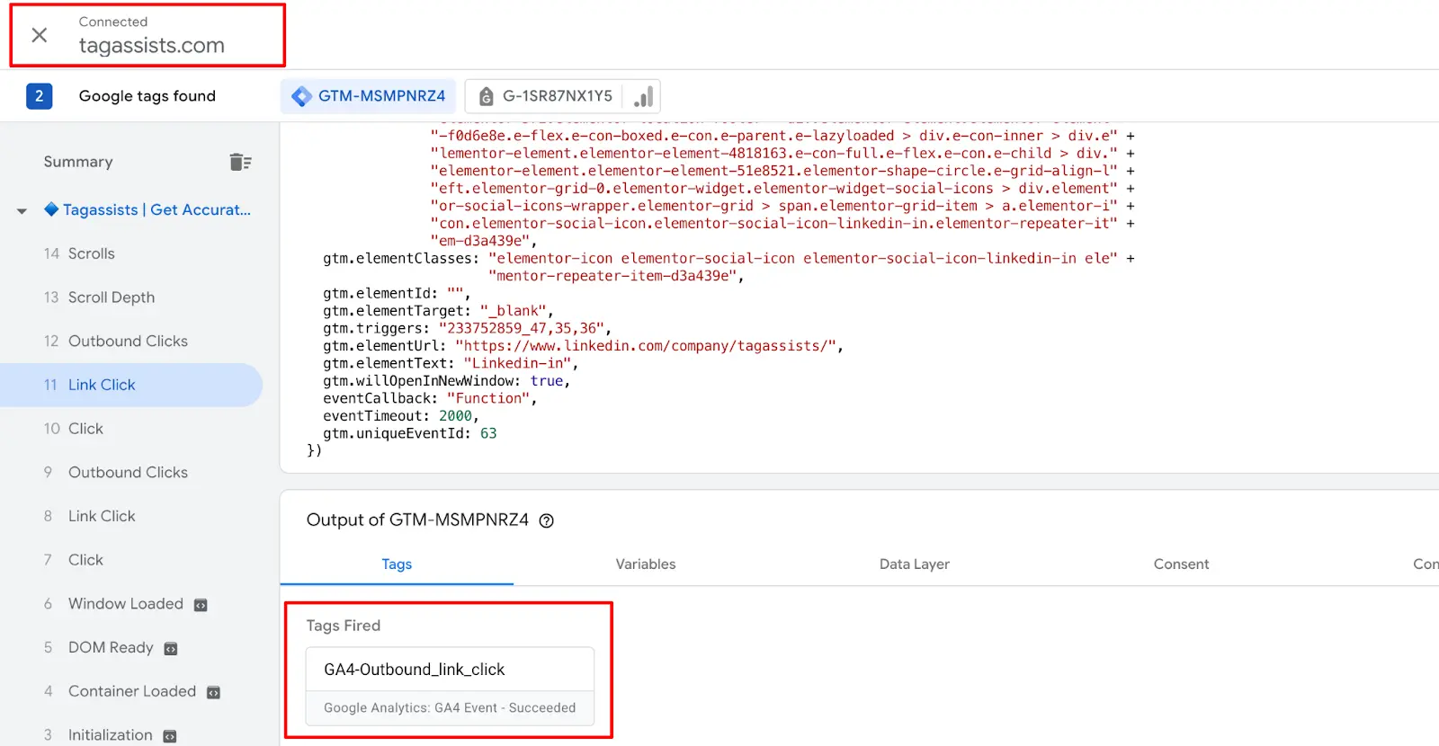Viewport: 1439px width, 746px height.
Task: Click the gtm.elementTarget value _blank
Action: 513,311
